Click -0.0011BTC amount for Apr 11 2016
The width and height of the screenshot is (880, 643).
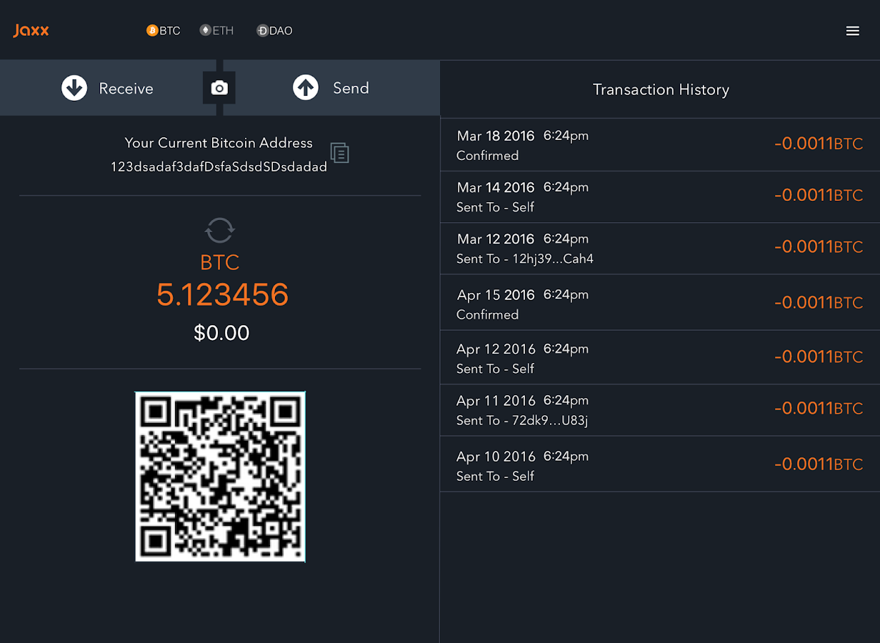[x=819, y=408]
